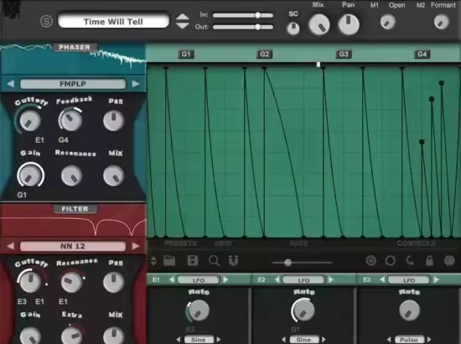
Task: Open the FILTER module tab
Action: (x=75, y=209)
